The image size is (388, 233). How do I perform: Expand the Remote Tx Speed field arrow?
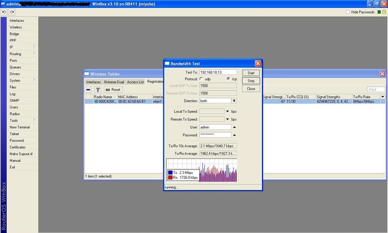227,119
